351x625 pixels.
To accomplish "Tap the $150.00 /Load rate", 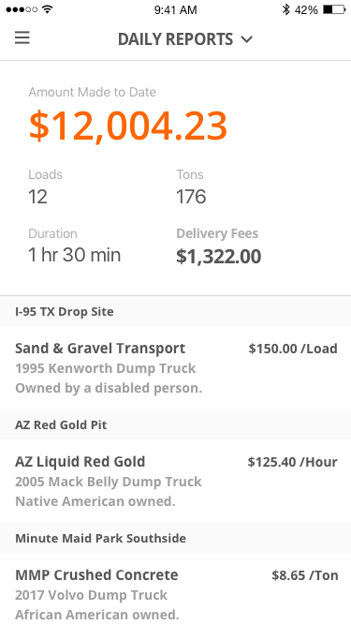I will [293, 349].
